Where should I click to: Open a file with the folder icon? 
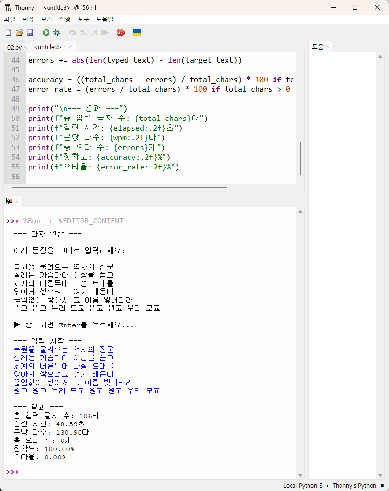point(19,33)
